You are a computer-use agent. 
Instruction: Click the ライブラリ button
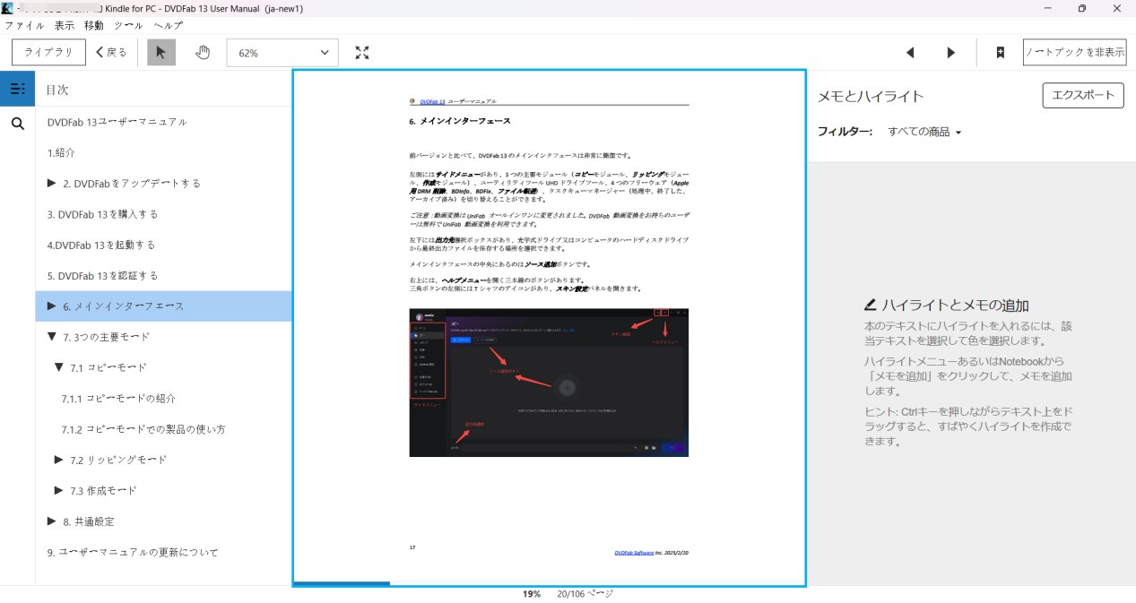coord(48,53)
